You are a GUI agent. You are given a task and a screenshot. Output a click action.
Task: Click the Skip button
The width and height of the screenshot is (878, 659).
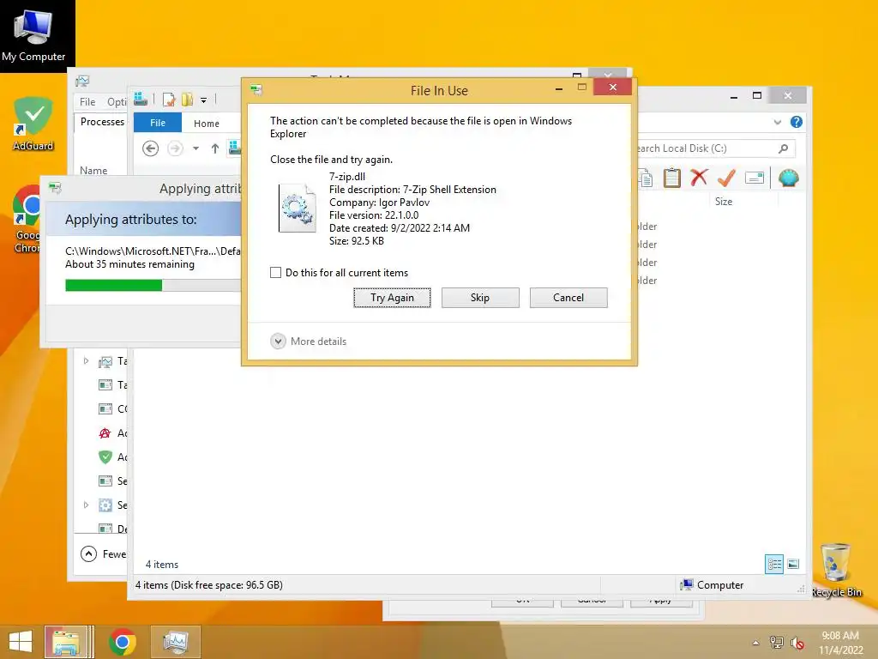(480, 298)
